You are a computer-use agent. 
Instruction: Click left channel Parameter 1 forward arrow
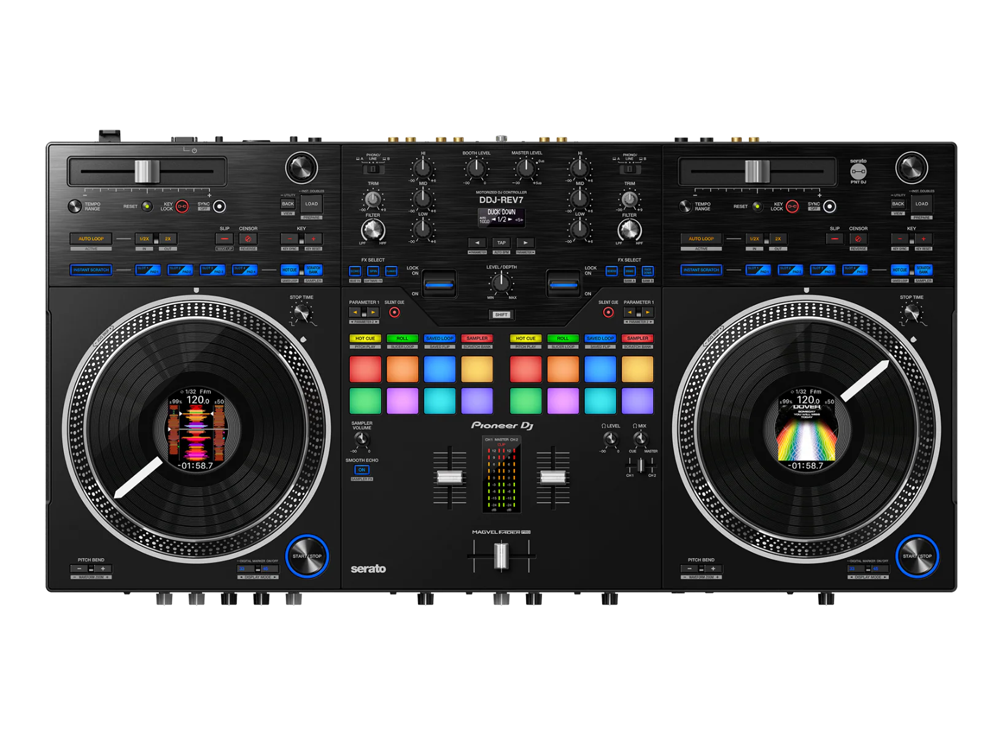pyautogui.click(x=373, y=313)
